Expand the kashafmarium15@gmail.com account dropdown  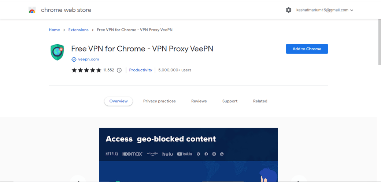(325, 10)
